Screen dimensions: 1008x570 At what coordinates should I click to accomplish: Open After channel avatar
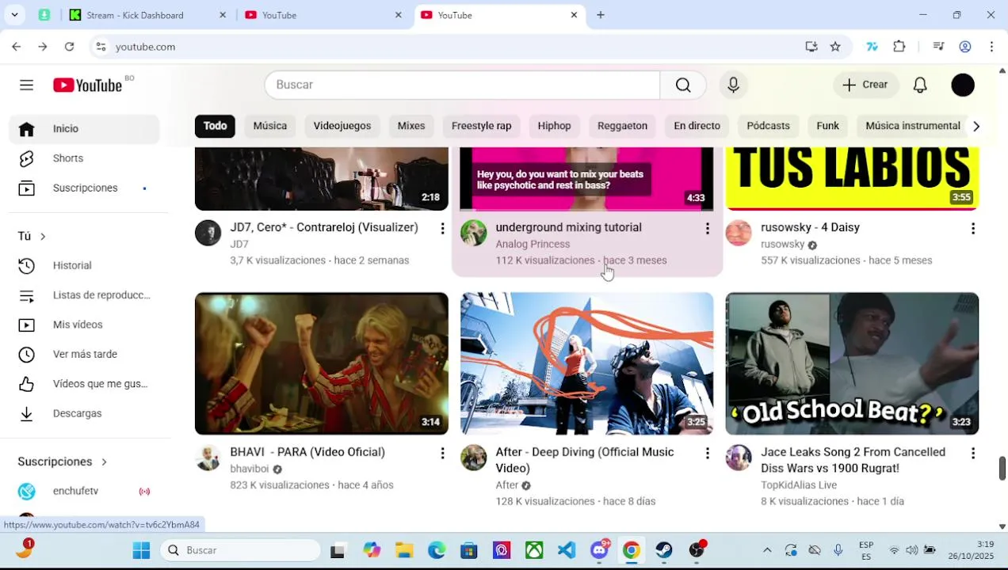tap(474, 458)
